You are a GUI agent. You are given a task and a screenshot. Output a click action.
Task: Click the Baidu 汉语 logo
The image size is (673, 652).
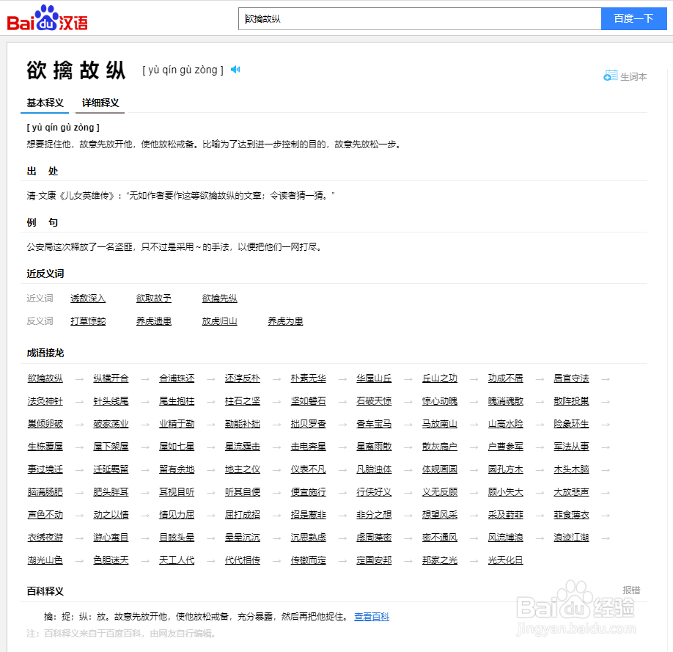pyautogui.click(x=45, y=18)
